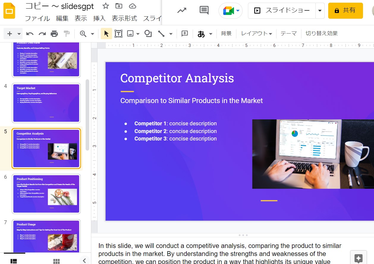Viewport: 374px width, 264px height.
Task: Open the テーマ selector
Action: (x=288, y=34)
